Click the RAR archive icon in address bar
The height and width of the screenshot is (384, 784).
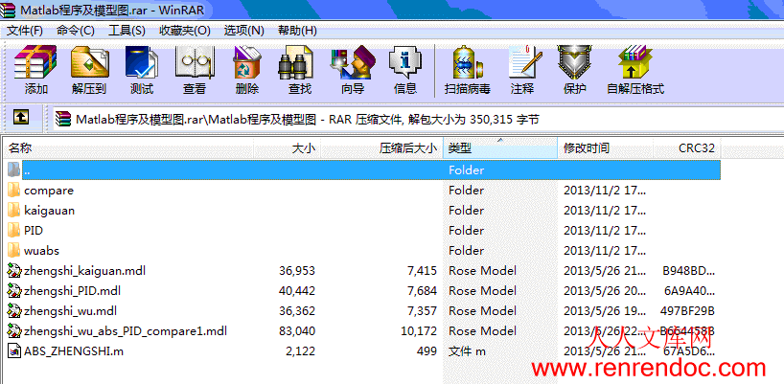coord(64,119)
